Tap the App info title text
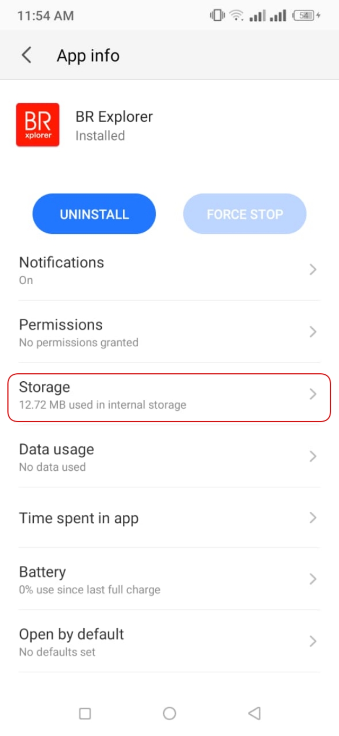 88,56
